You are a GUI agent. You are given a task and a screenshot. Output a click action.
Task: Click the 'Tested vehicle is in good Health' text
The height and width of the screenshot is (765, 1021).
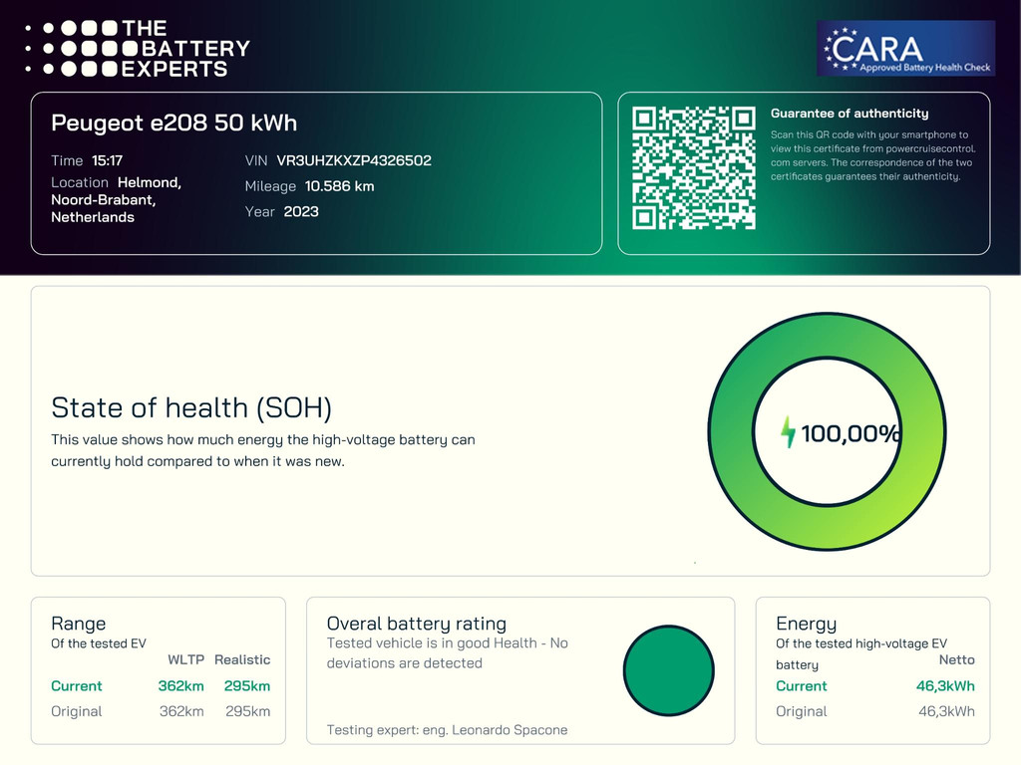click(x=447, y=653)
